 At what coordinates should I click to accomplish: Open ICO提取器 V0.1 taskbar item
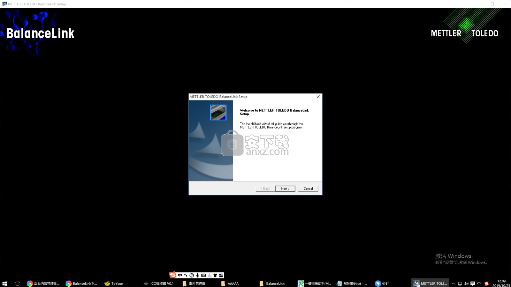click(x=159, y=283)
